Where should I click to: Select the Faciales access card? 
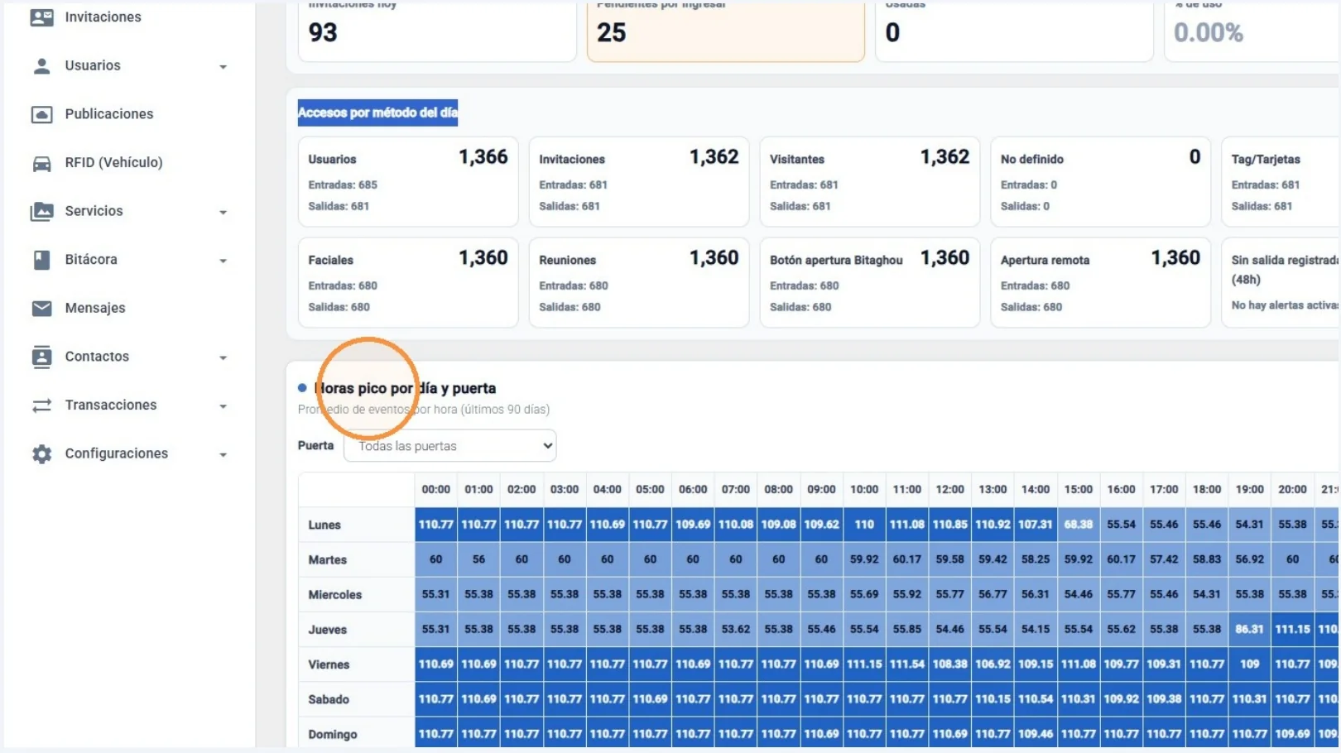[408, 283]
